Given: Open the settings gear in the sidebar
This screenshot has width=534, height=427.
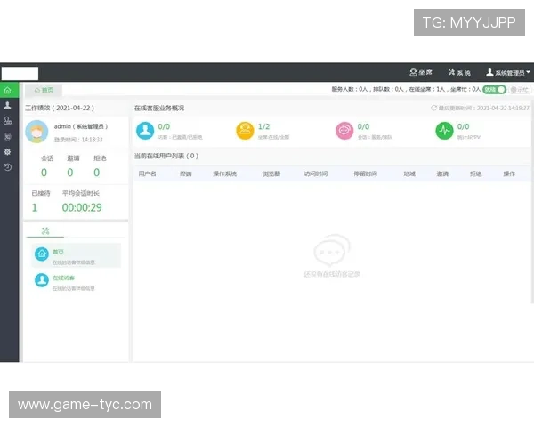Looking at the screenshot, I should click(7, 152).
